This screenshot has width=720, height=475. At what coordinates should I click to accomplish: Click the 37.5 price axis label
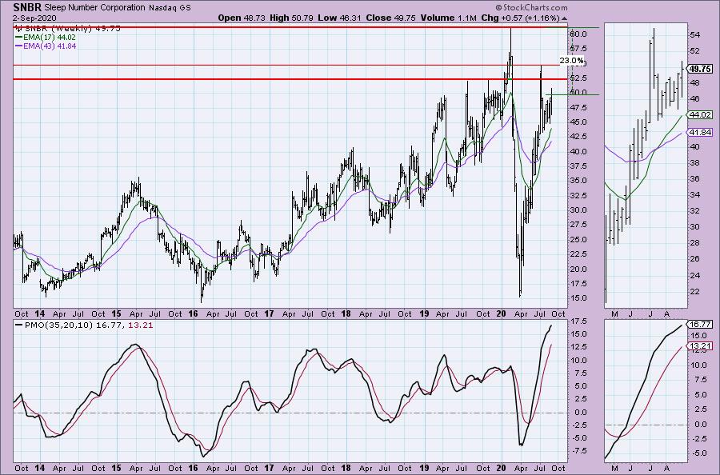click(578, 166)
